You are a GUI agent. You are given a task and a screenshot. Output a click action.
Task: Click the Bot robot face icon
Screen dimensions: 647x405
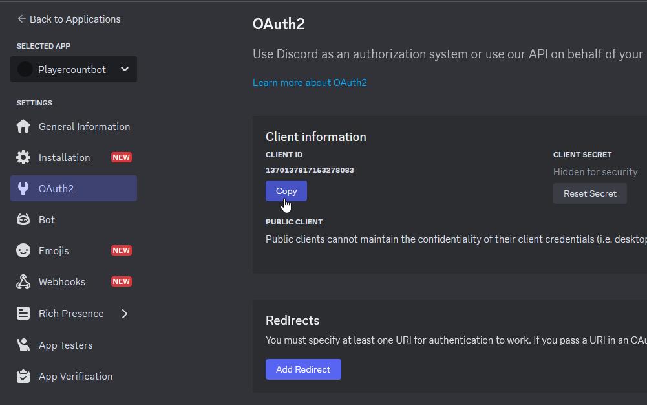click(x=23, y=220)
